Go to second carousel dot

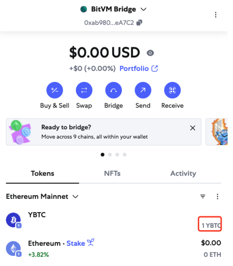pos(110,154)
